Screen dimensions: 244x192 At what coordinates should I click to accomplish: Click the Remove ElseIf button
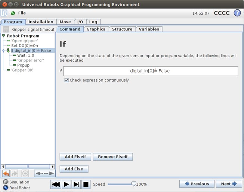coord(113,156)
